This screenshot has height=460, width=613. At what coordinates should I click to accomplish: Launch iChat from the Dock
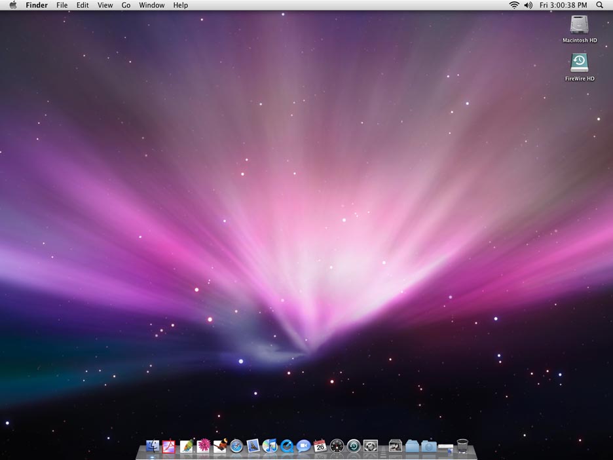(303, 446)
